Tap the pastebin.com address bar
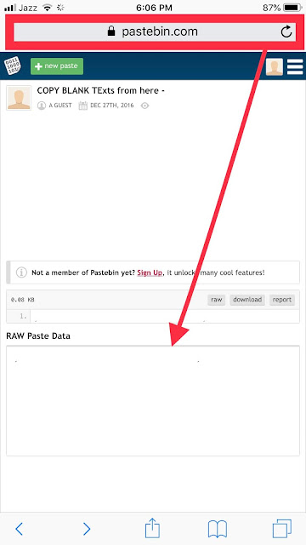306x545 pixels. 155,32
